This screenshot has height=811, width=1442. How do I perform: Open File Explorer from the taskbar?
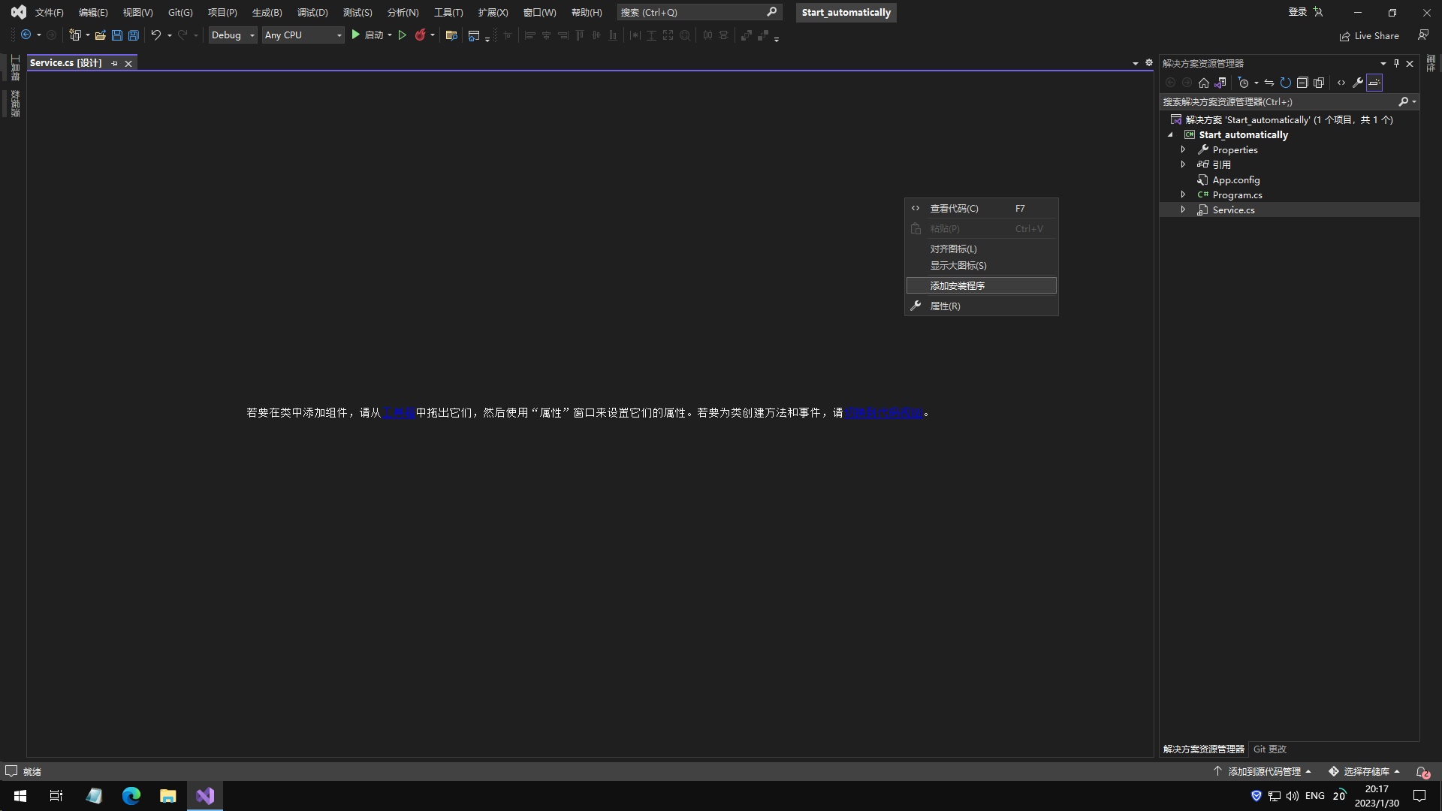(x=168, y=795)
